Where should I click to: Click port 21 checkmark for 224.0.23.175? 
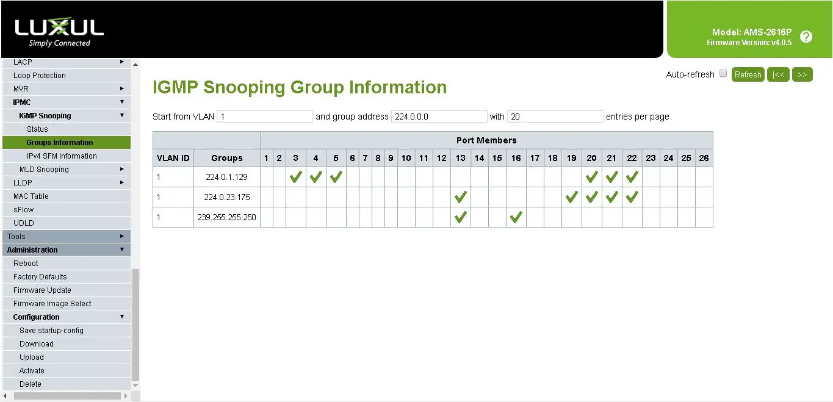[x=611, y=197]
